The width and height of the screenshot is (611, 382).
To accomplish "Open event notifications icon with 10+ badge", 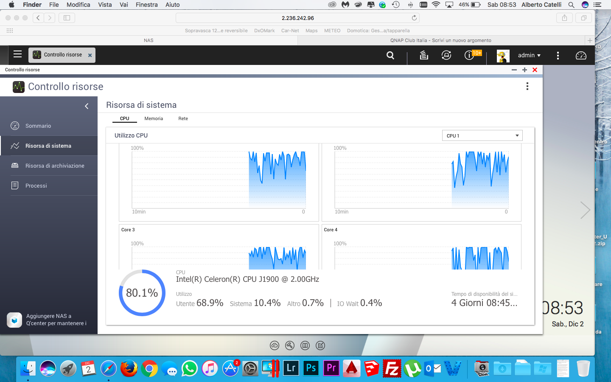I will coord(470,55).
